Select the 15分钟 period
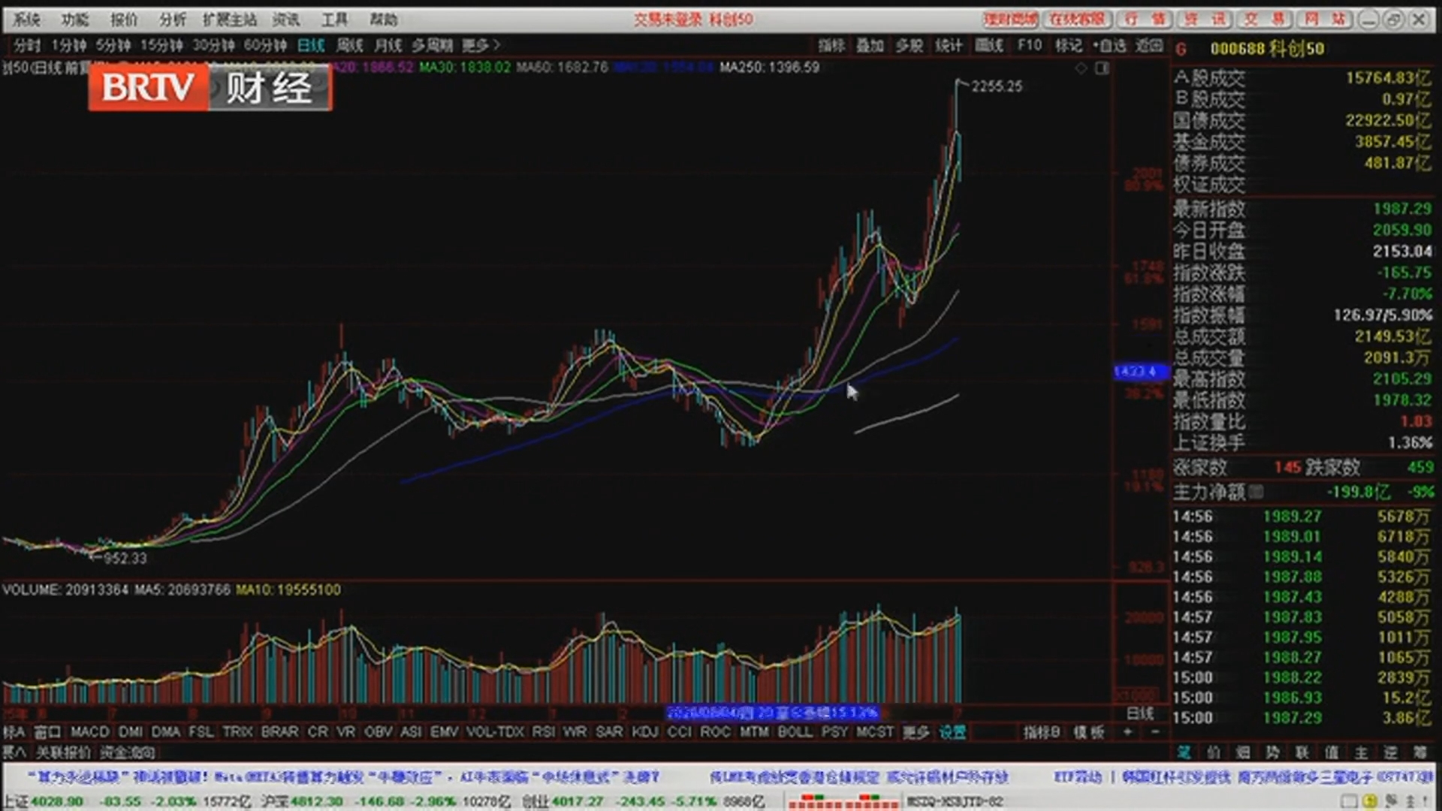 161,46
